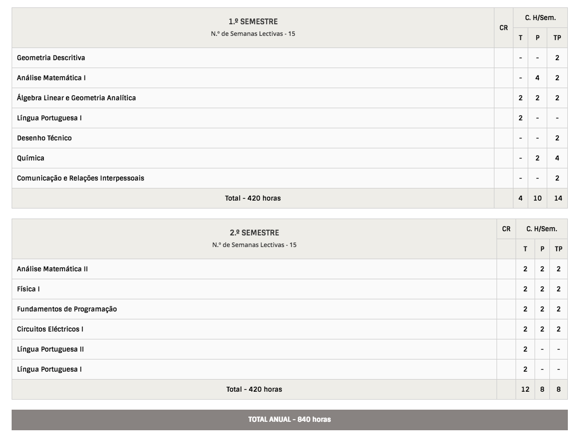
Task: Click Língua Portuguesa I in first semester
Action: (x=49, y=118)
